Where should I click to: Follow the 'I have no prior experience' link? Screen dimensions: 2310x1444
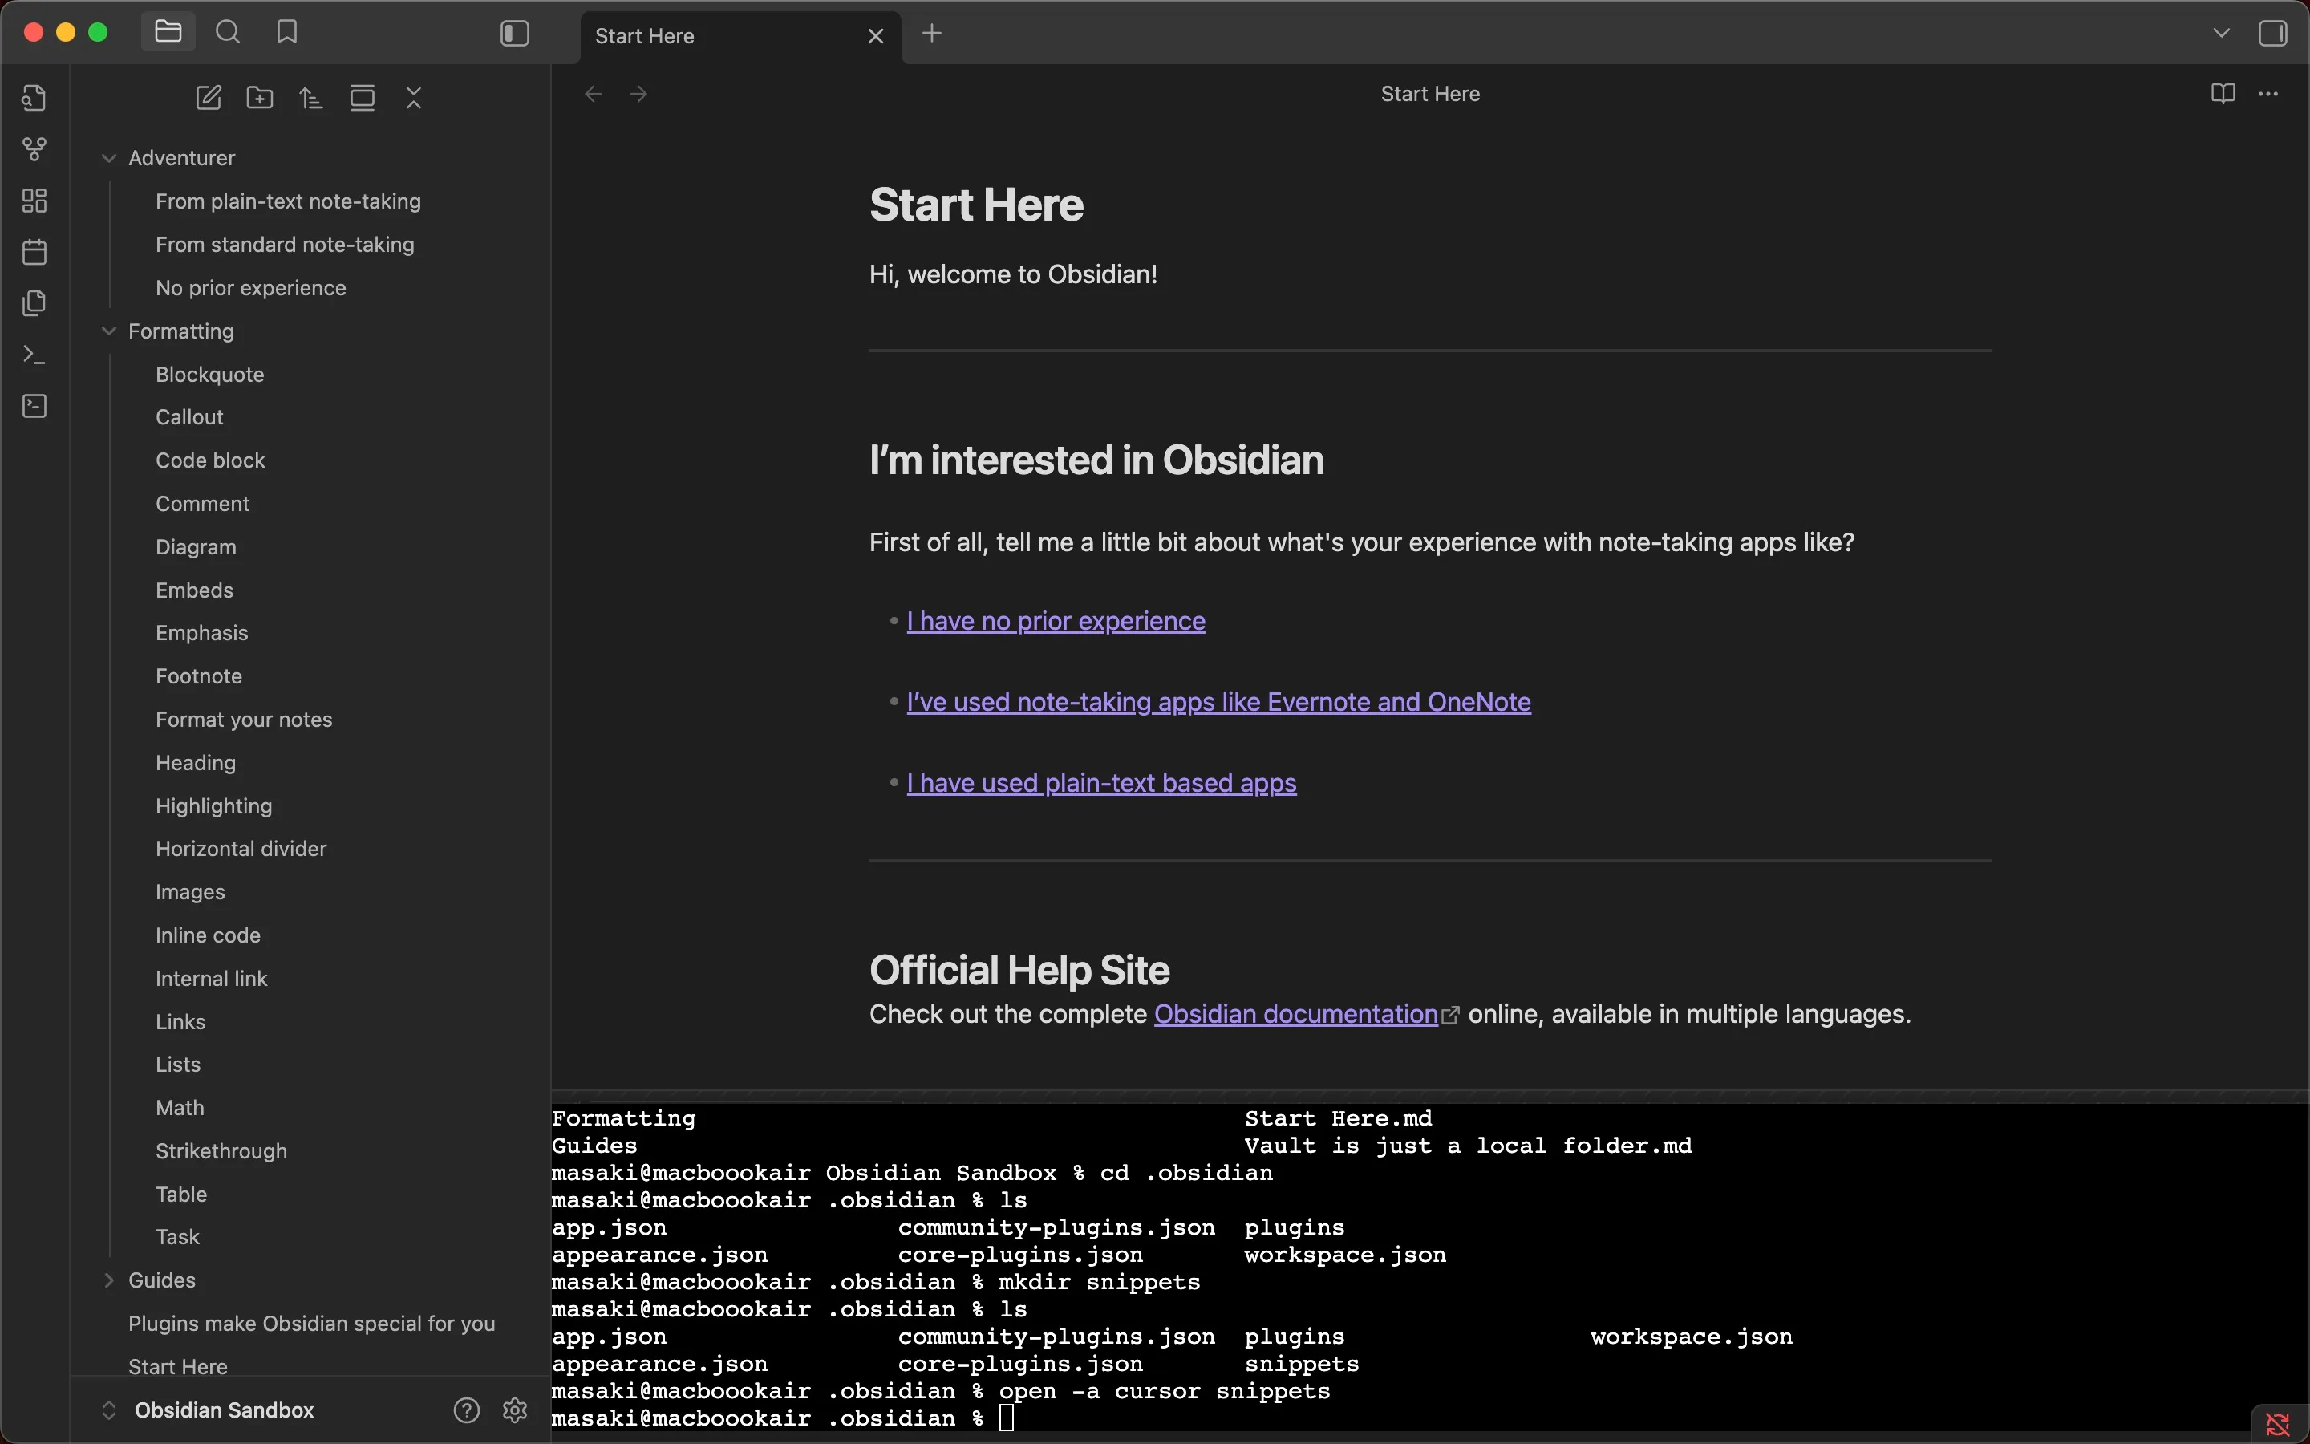(x=1056, y=621)
